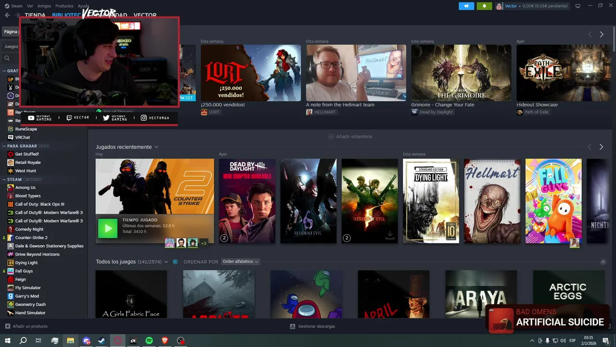Open File Explorer from the taskbar
The width and height of the screenshot is (616, 347).
(70, 340)
